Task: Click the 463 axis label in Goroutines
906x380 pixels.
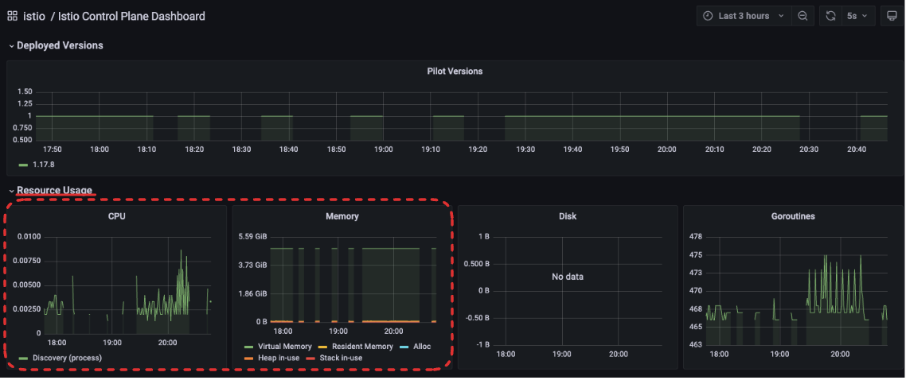Action: (x=696, y=344)
